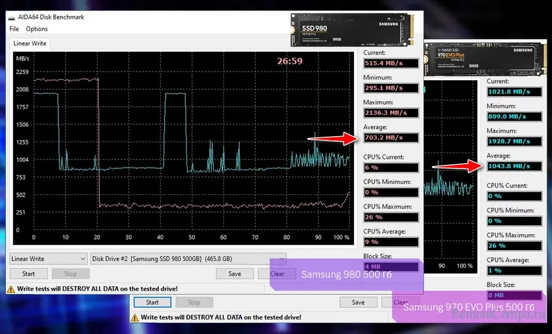Select Maximum value 2136.3 MB/s
This screenshot has height=334, width=552.
pos(391,113)
